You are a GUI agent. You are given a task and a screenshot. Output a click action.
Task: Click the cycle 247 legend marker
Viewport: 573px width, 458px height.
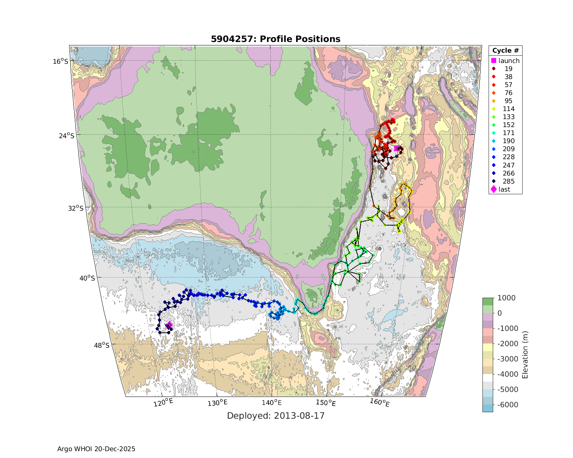(494, 165)
